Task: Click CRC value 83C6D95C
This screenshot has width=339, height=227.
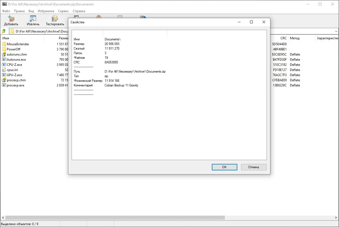Action: pos(279,54)
